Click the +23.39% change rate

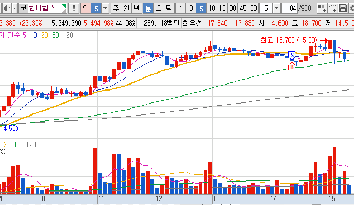pyautogui.click(x=30, y=23)
